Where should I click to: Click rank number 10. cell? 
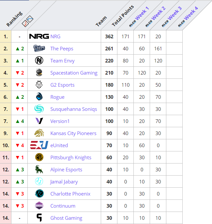coord(6,146)
